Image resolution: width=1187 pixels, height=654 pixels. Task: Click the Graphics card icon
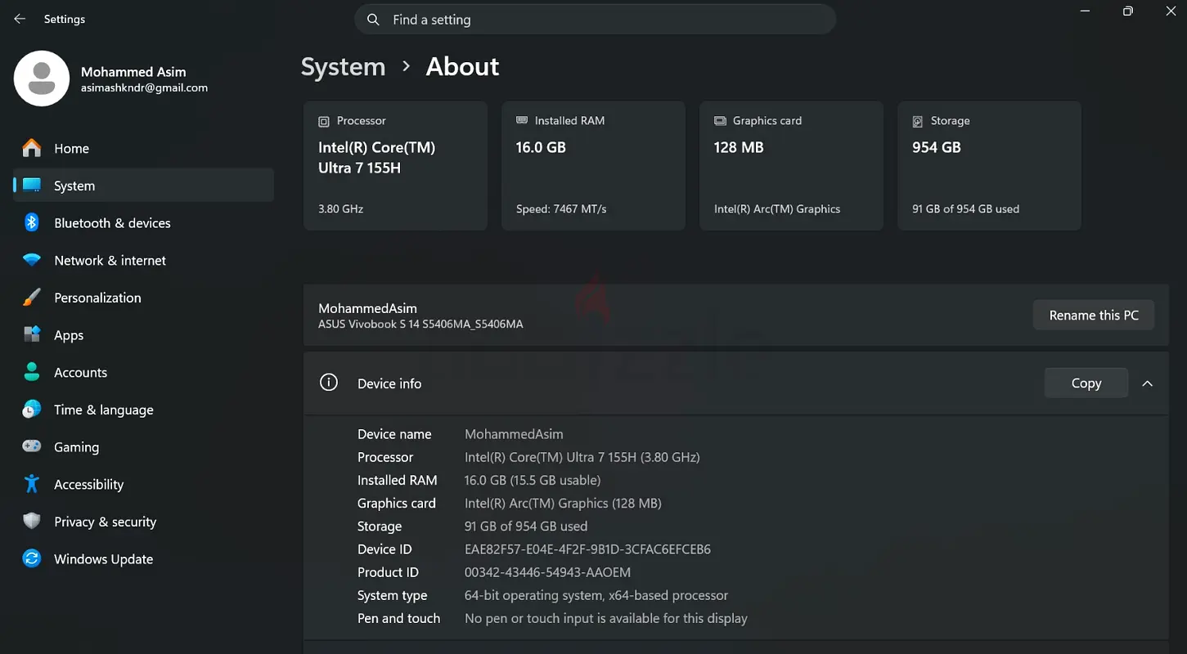720,120
